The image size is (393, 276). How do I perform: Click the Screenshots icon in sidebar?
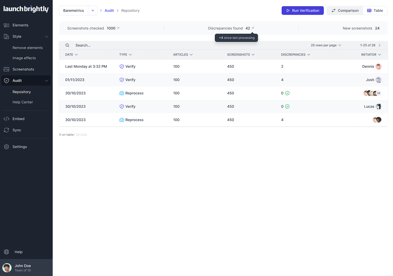click(x=6, y=69)
